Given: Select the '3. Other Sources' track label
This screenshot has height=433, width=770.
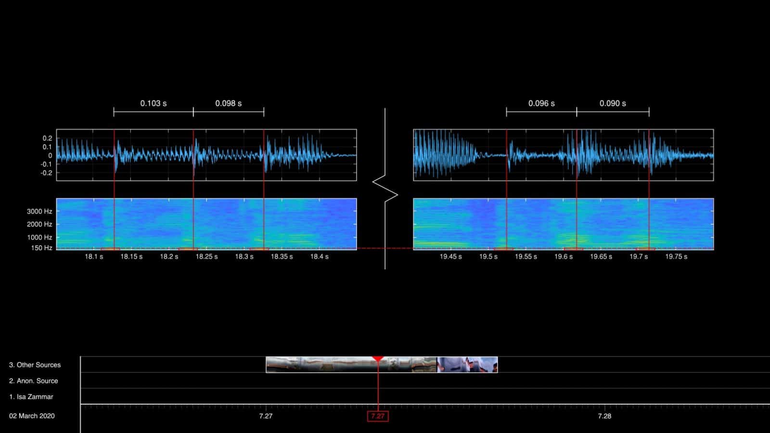Looking at the screenshot, I should [x=34, y=365].
